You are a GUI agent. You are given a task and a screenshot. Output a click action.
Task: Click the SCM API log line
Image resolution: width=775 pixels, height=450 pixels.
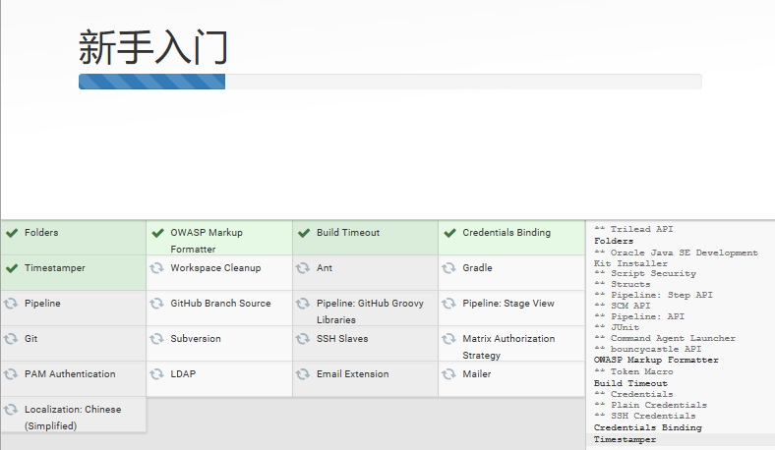coord(623,307)
